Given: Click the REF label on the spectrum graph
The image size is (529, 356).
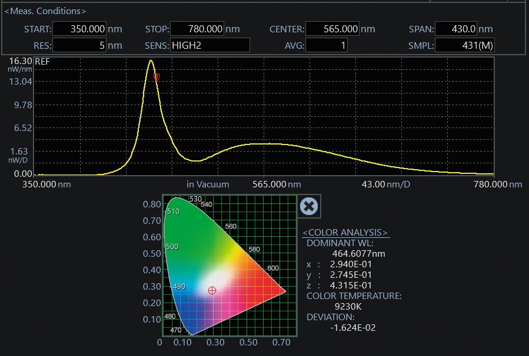Looking at the screenshot, I should pyautogui.click(x=42, y=62).
